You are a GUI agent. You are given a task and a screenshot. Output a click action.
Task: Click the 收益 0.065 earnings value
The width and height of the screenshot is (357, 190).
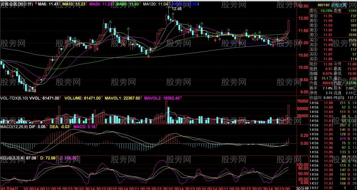pyautogui.click(x=327, y=98)
